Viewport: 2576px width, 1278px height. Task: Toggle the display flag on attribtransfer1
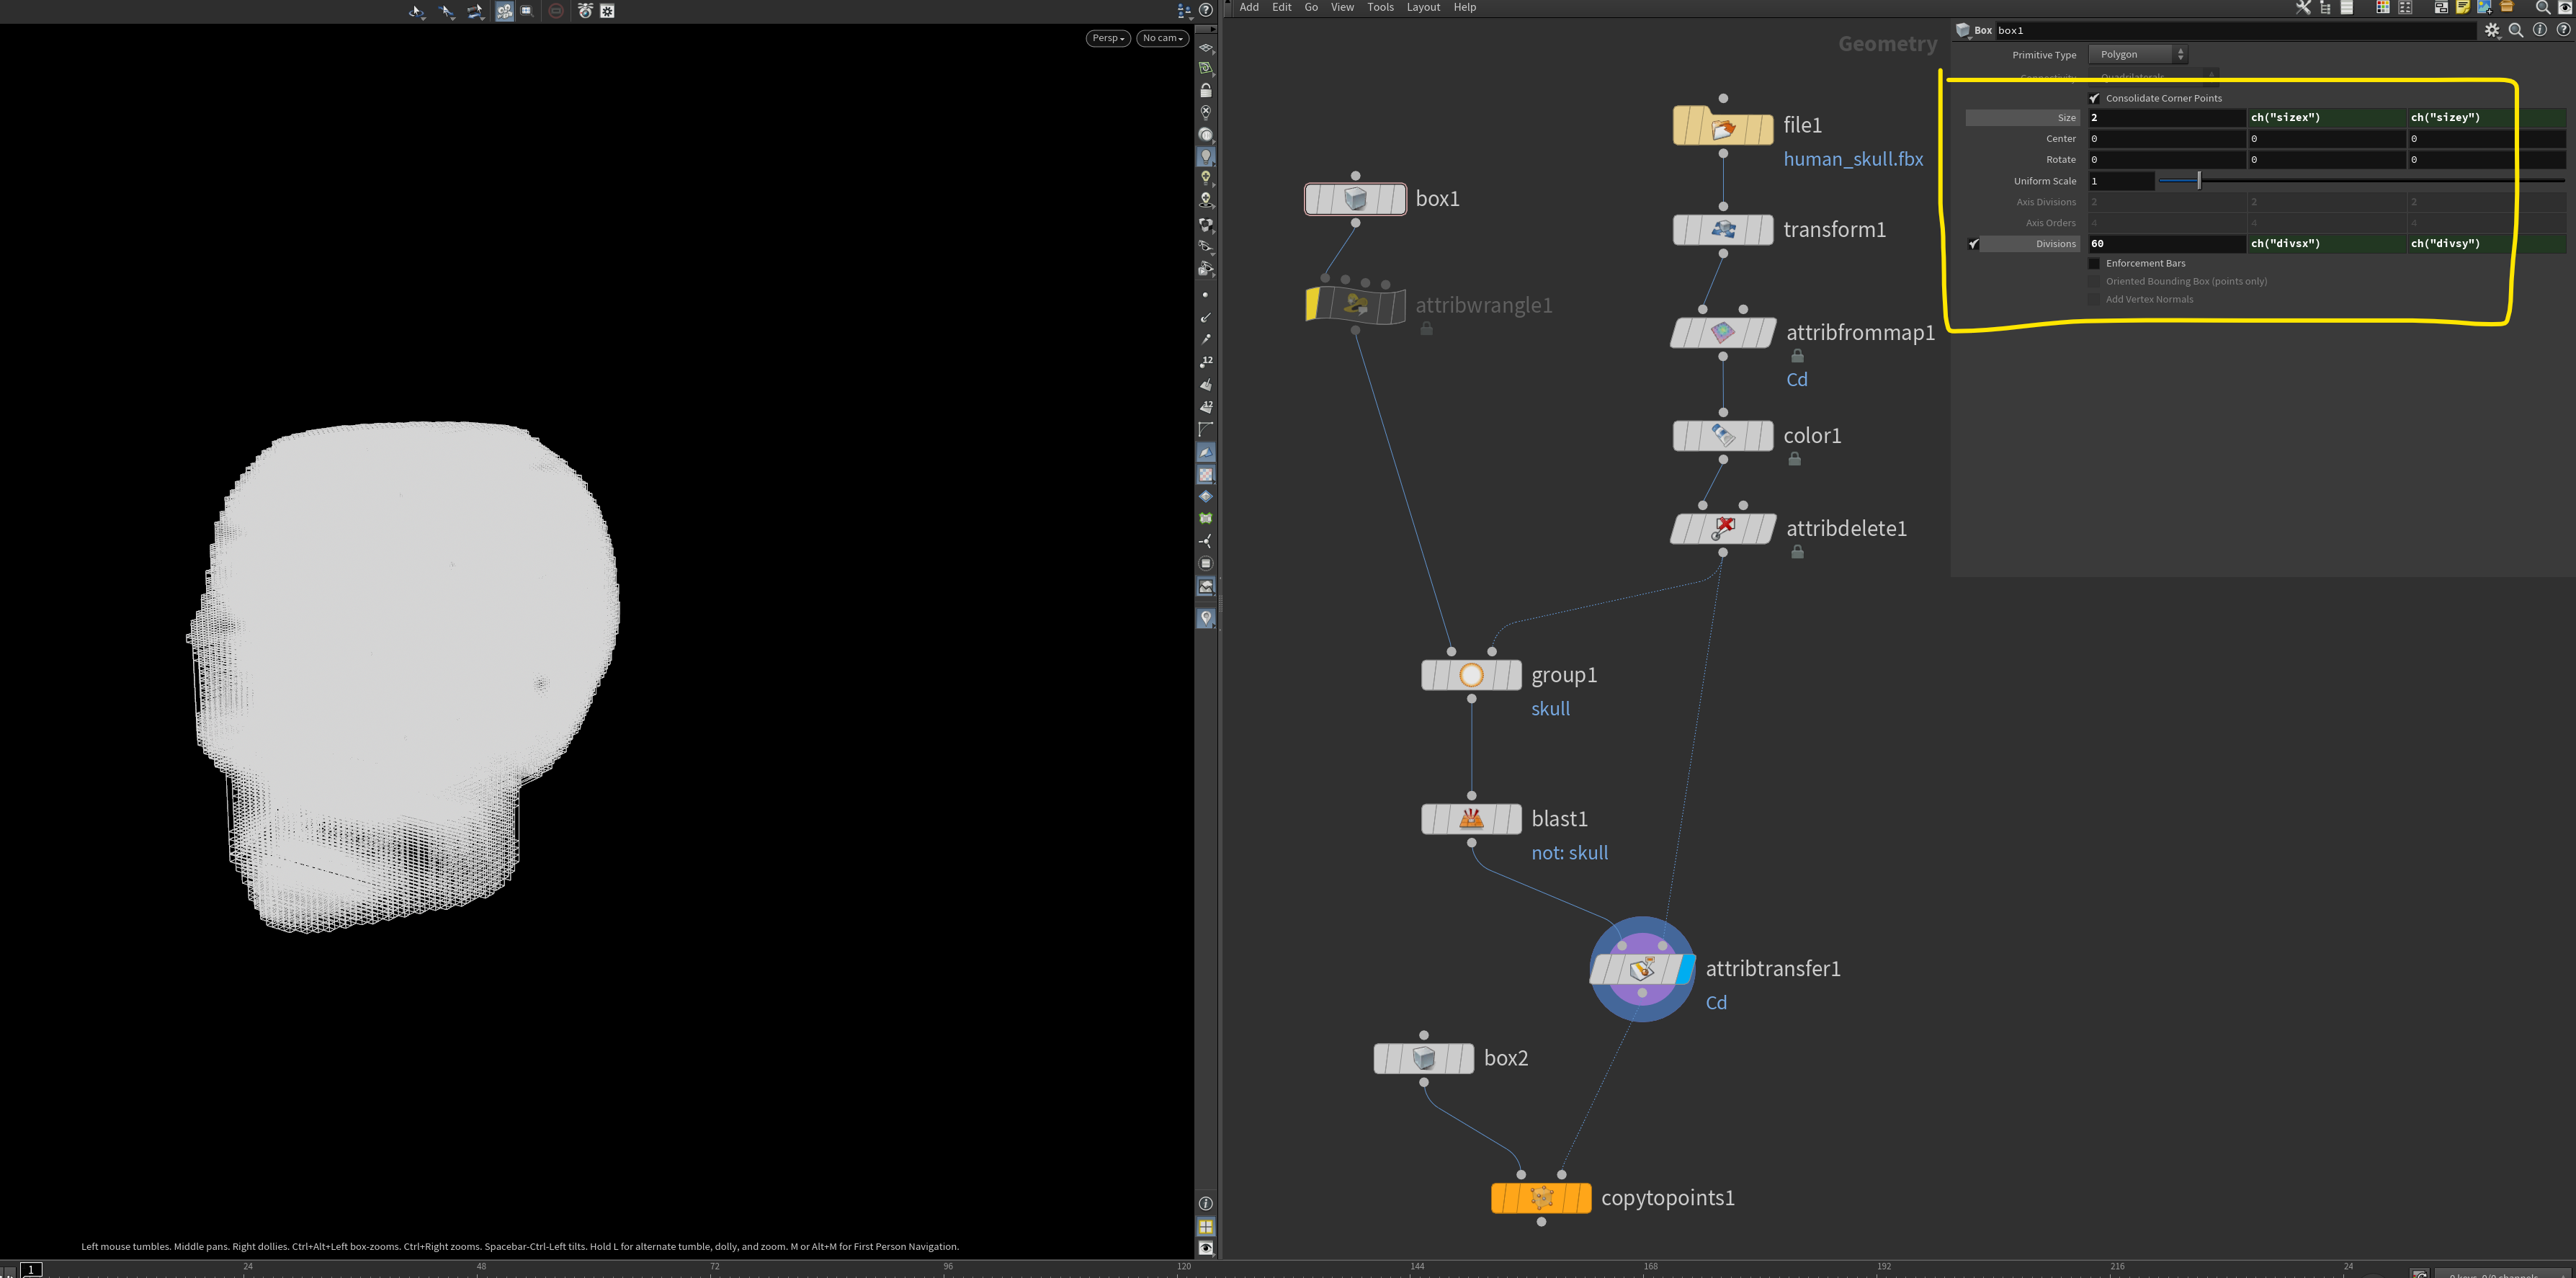[1687, 969]
